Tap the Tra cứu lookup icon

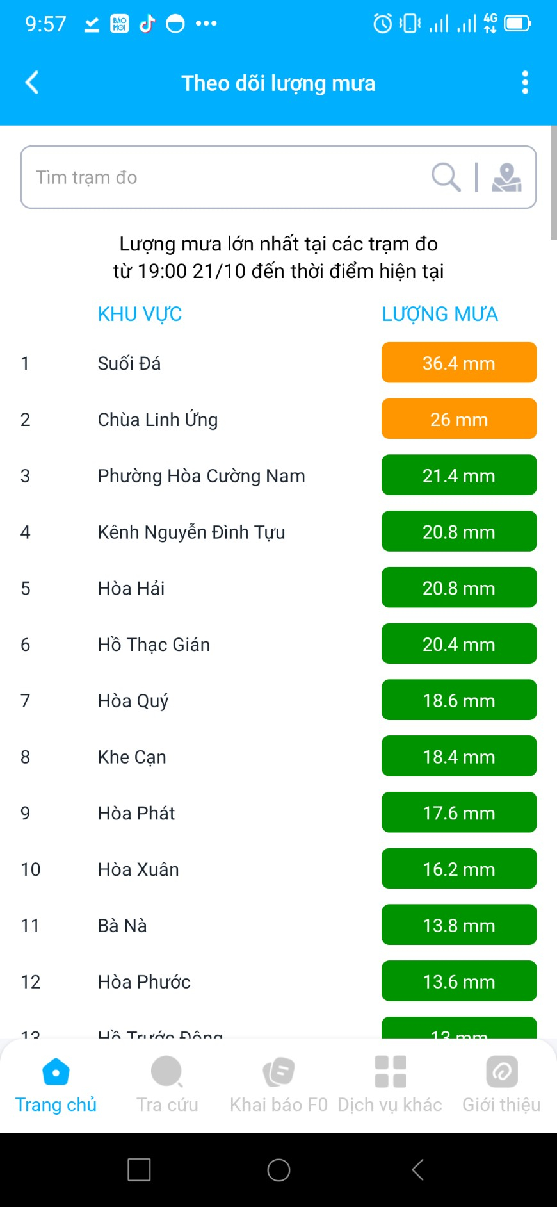click(167, 1072)
